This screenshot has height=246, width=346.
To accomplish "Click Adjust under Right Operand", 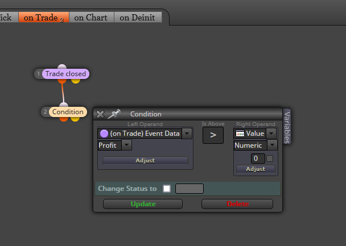I will pos(256,169).
